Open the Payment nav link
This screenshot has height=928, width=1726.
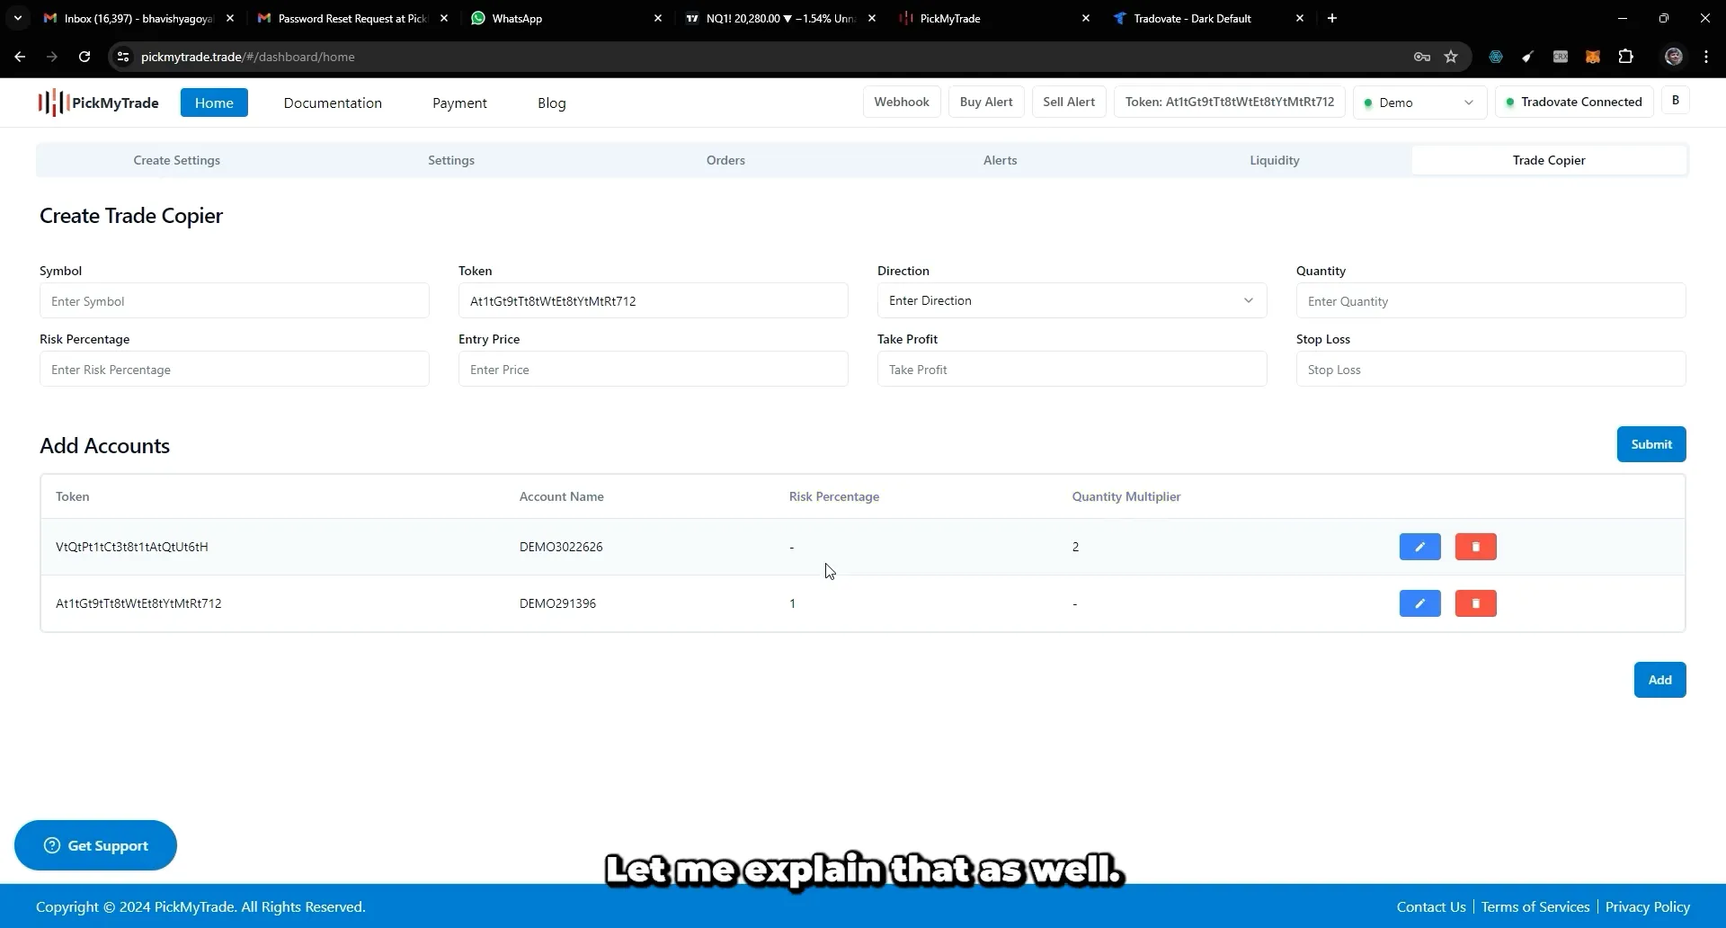459,103
